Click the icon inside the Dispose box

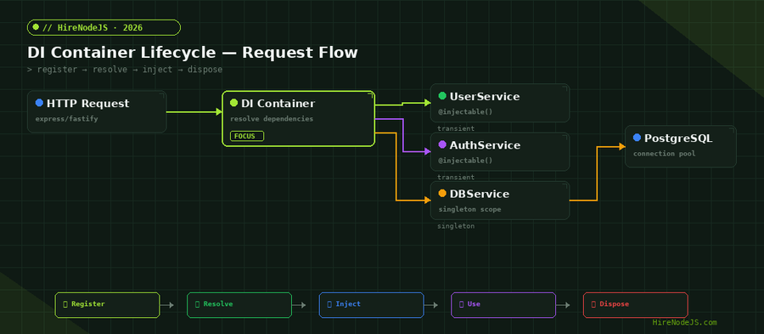point(593,304)
